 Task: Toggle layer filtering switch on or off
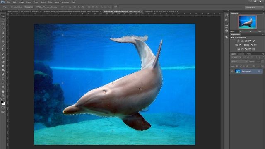pos(263,58)
